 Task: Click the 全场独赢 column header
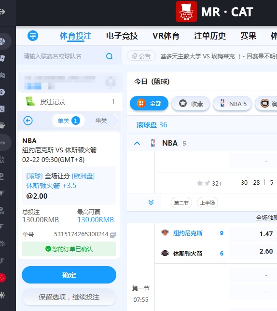(266, 218)
